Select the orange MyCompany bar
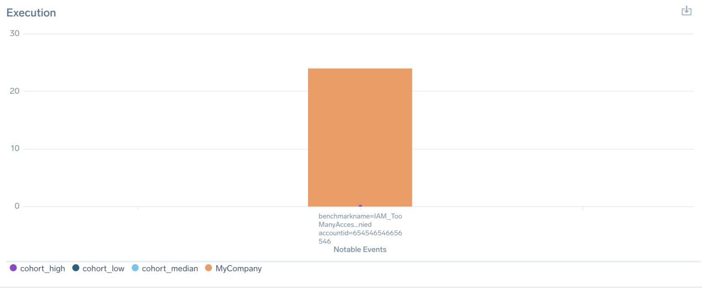Screen dimensions: 702x288 [x=360, y=137]
